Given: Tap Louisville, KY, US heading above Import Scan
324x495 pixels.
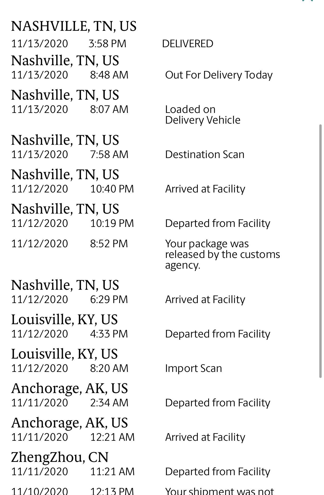Looking at the screenshot, I should [x=64, y=354].
